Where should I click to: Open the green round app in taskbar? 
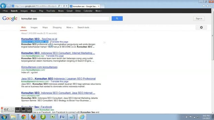[x=43, y=117]
